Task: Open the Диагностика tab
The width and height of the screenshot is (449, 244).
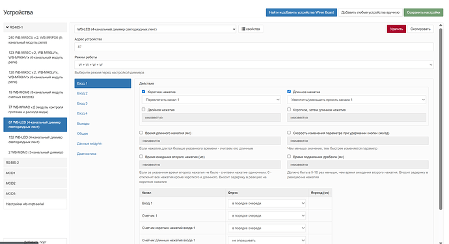Action: click(87, 154)
